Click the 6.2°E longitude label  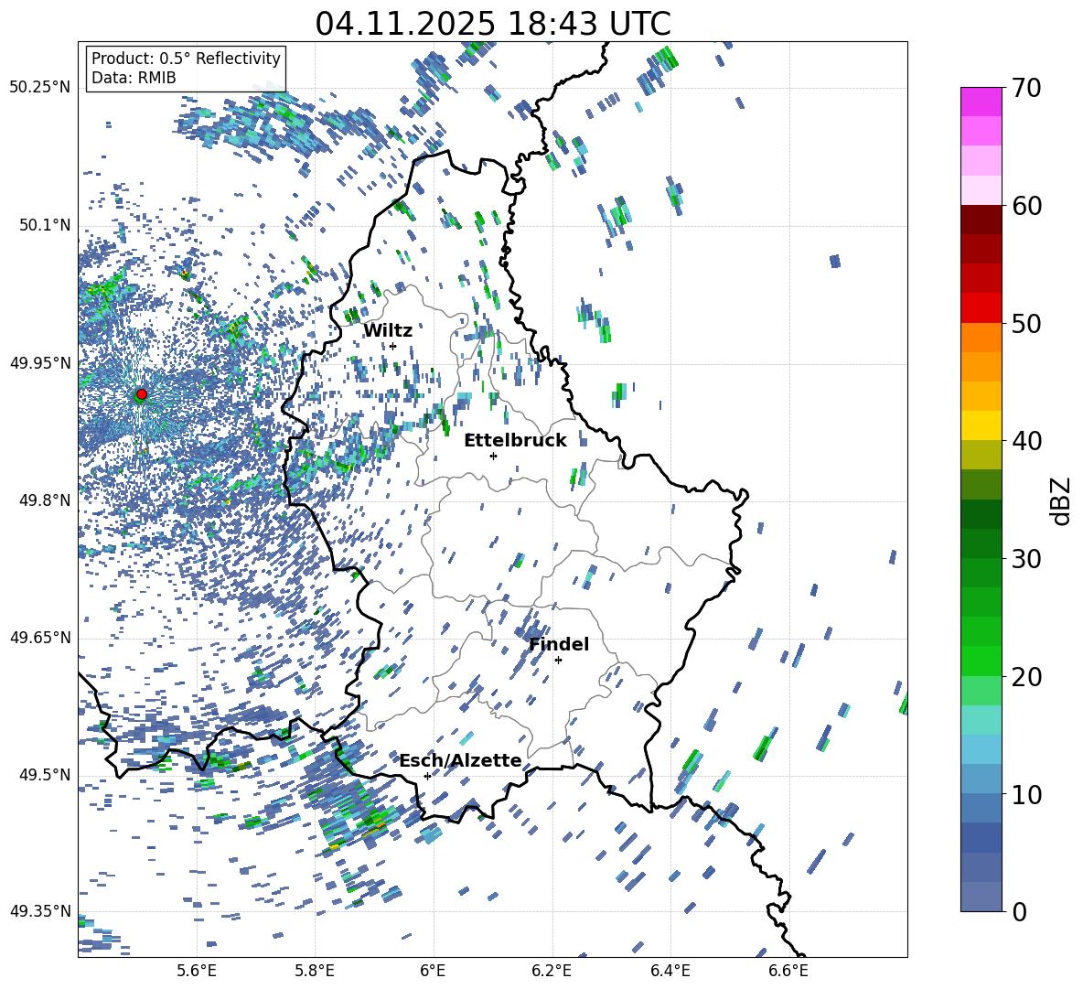(x=552, y=971)
